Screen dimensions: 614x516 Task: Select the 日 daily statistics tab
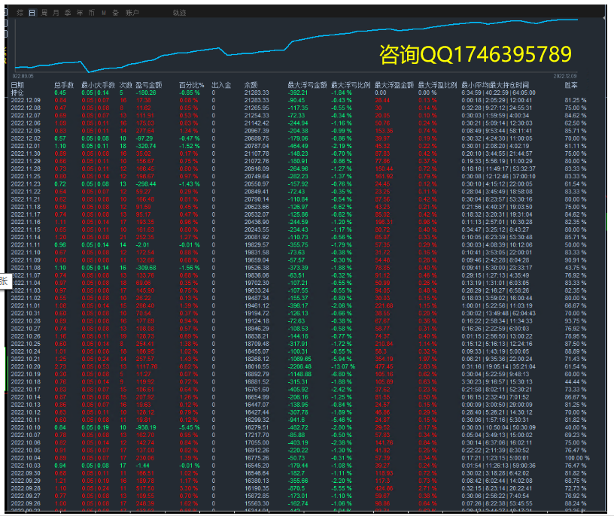pos(32,13)
